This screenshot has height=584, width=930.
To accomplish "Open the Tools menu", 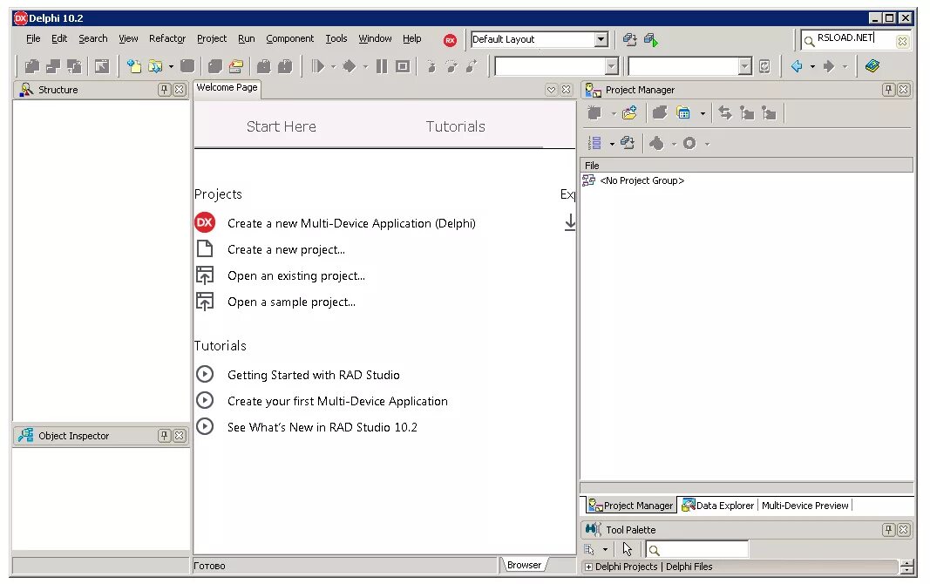I will [x=336, y=38].
